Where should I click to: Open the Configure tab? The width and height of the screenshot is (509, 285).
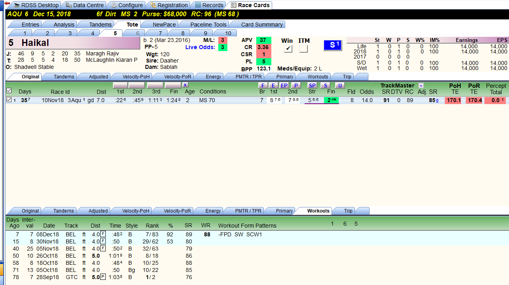(127, 5)
